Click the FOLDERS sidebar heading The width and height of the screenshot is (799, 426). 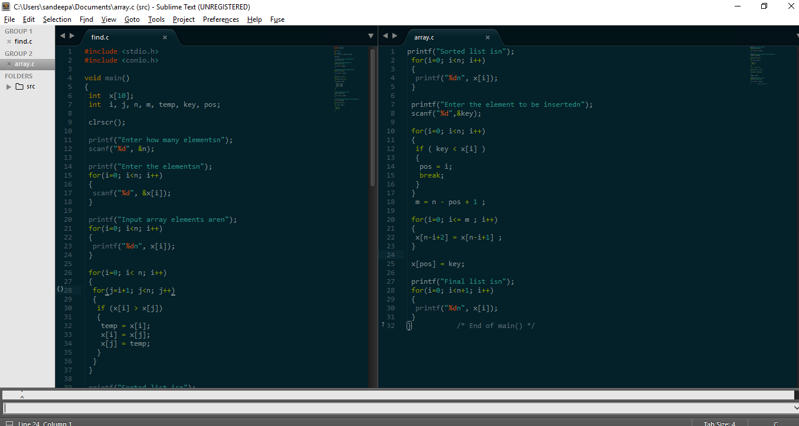coord(19,76)
